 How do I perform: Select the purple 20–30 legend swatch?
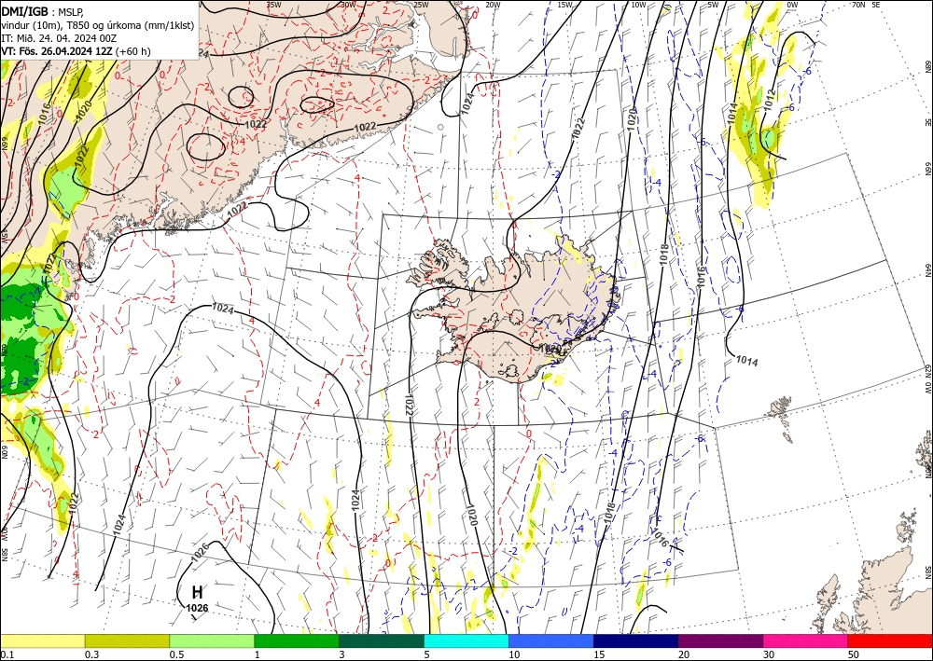click(720, 640)
